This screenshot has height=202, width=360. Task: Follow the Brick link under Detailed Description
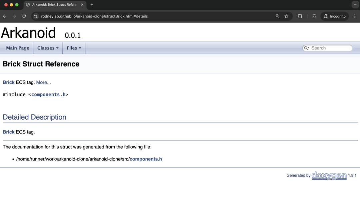[8, 132]
